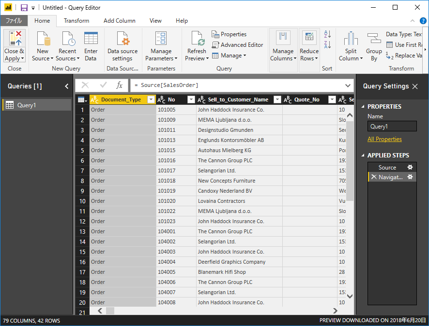Click the Sort Ascending icon
Screen dimensions: 429x326
coord(327,34)
